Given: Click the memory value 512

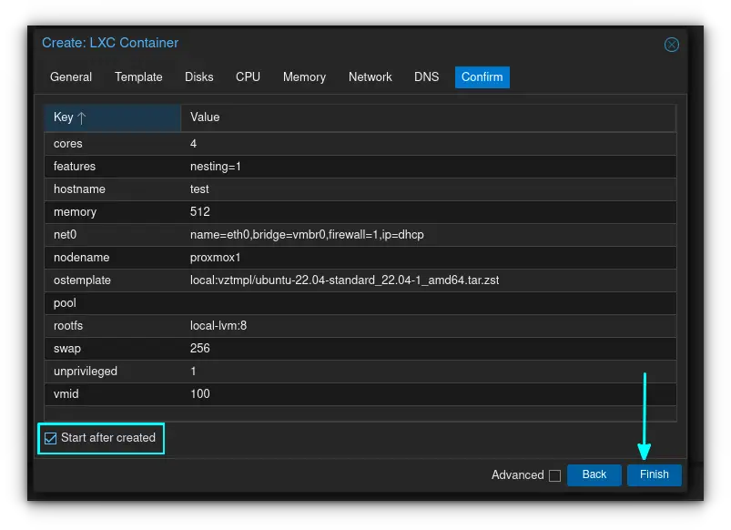Looking at the screenshot, I should click(199, 212).
